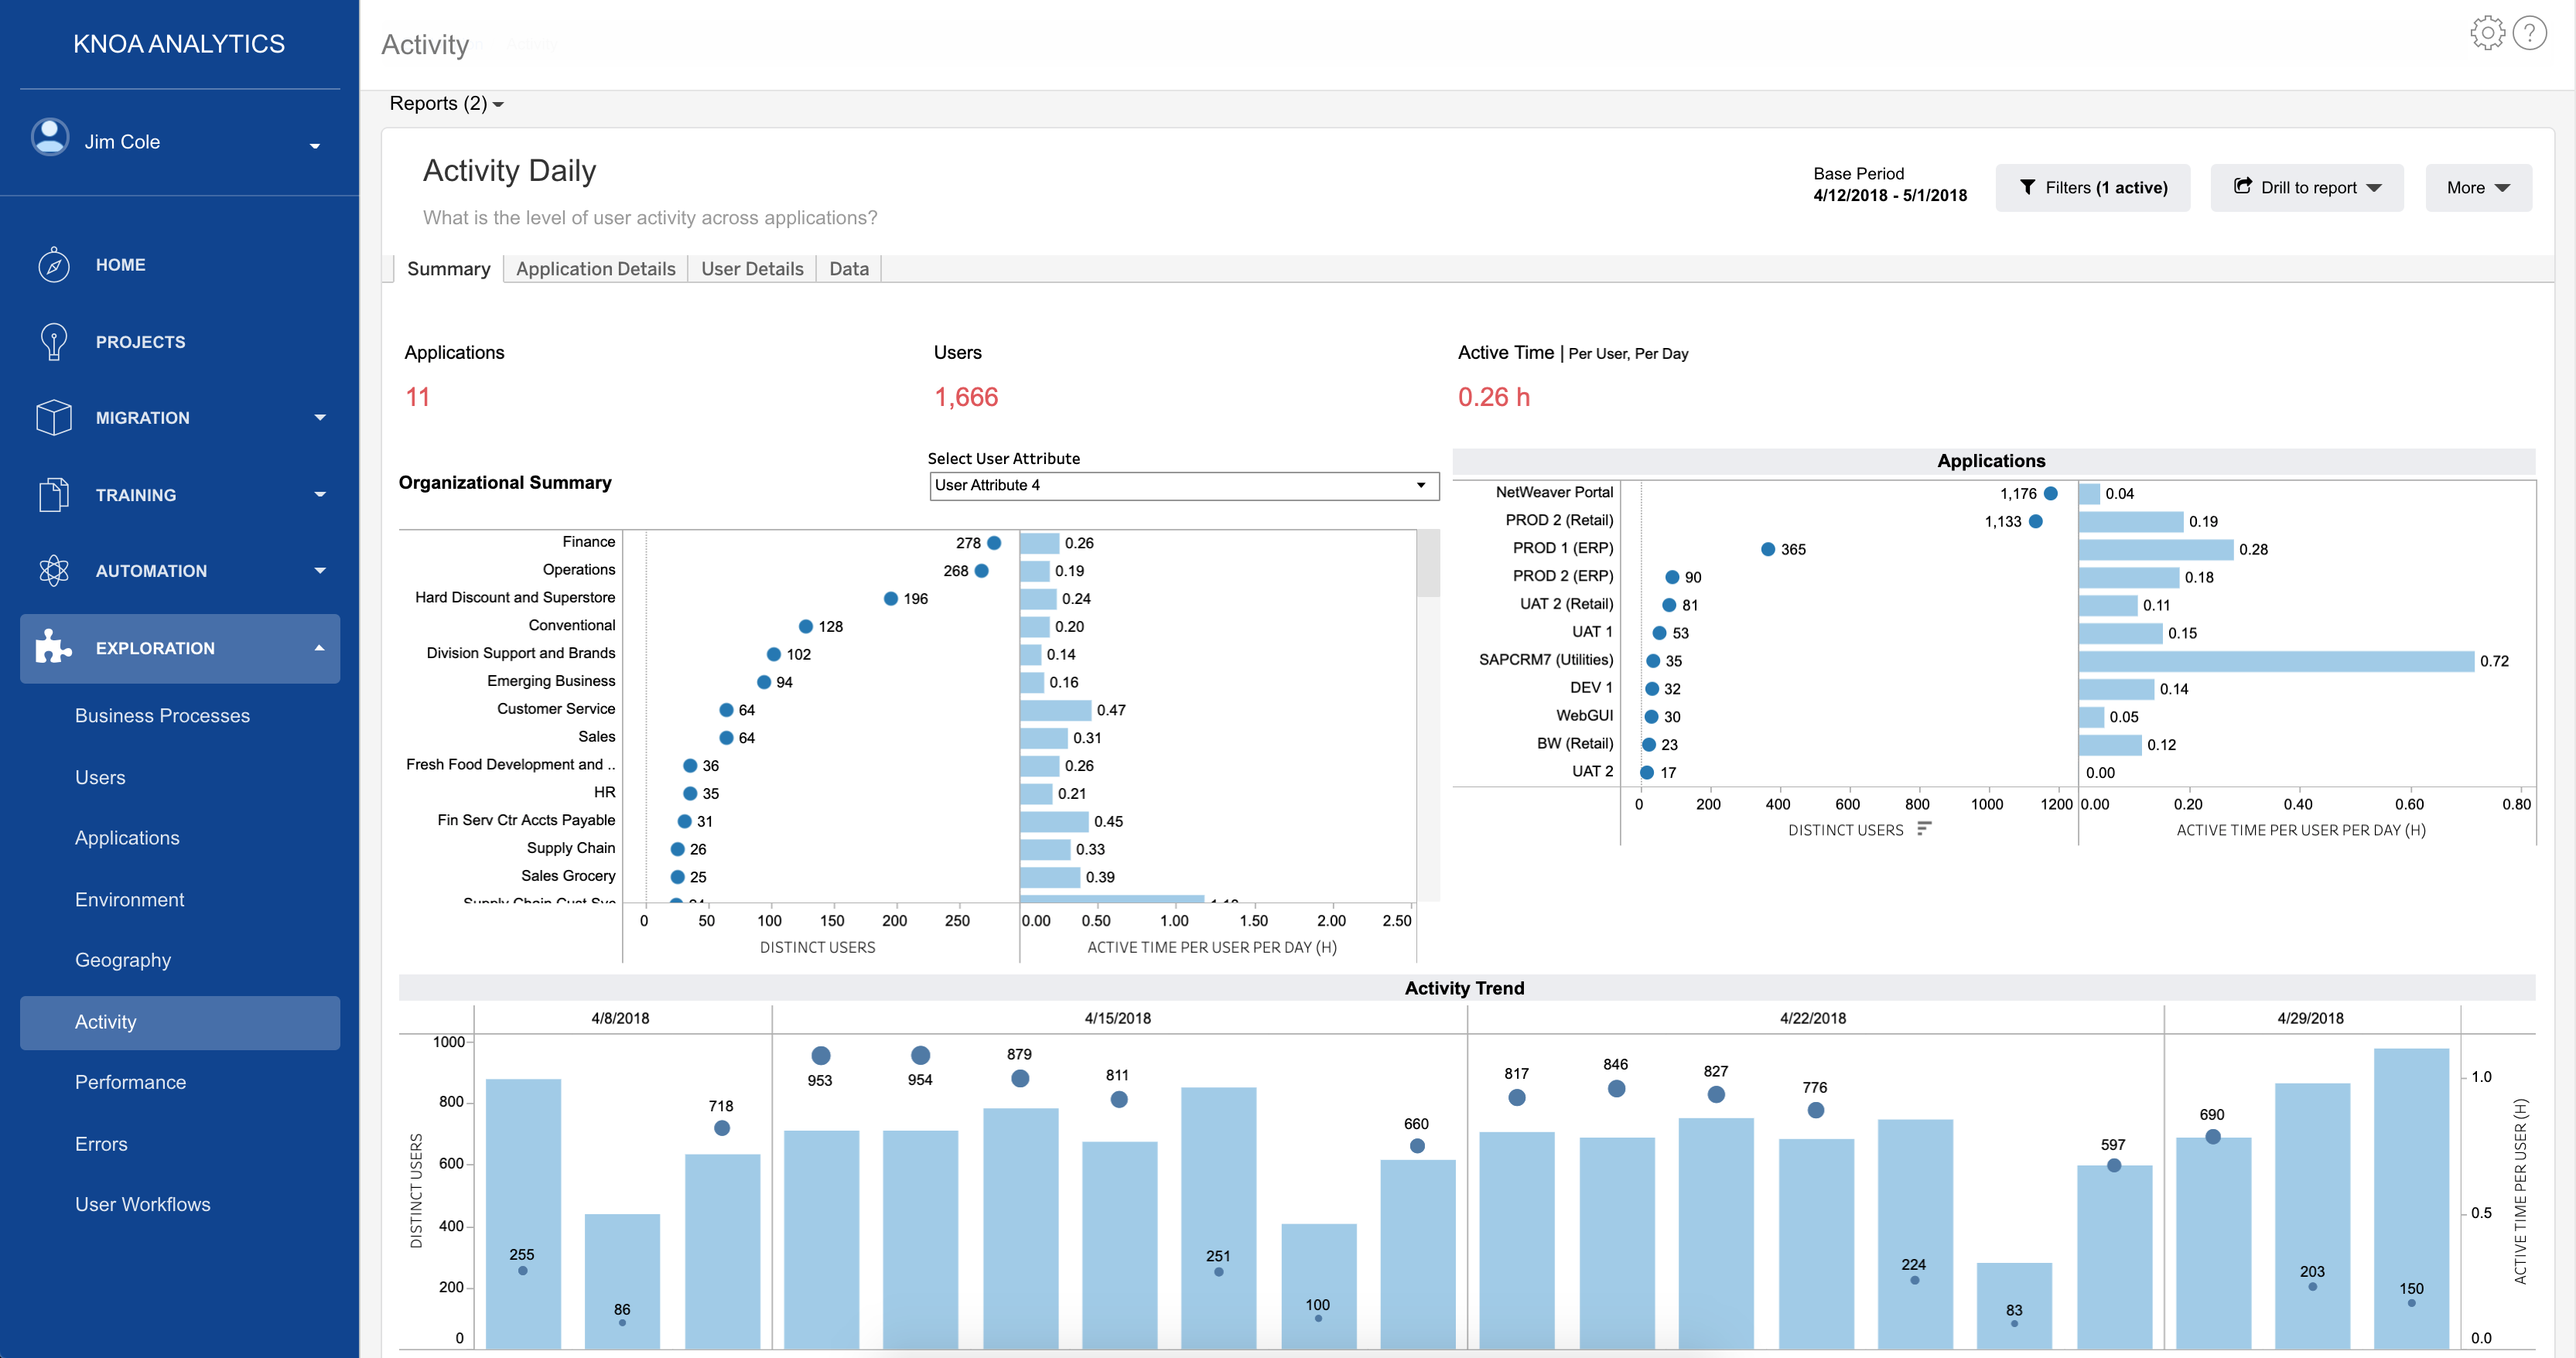Expand the Reports (2) dropdown
2576x1358 pixels.
click(446, 104)
